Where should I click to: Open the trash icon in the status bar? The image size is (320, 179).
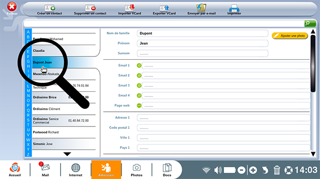(x=277, y=170)
